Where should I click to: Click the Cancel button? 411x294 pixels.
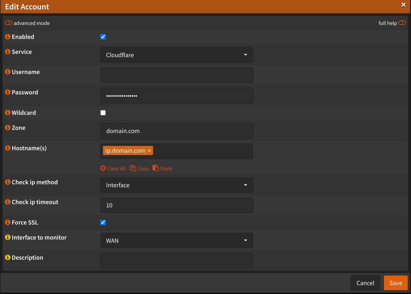365,283
